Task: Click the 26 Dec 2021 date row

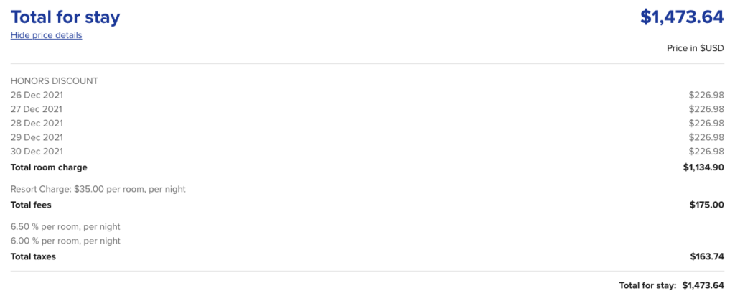Action: coord(367,96)
